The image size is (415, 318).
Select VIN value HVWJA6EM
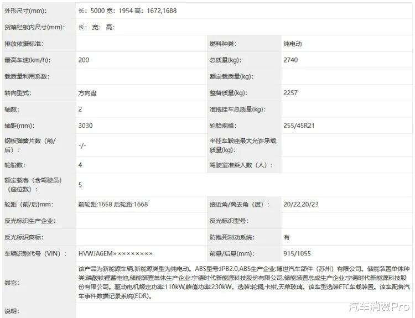(x=116, y=253)
